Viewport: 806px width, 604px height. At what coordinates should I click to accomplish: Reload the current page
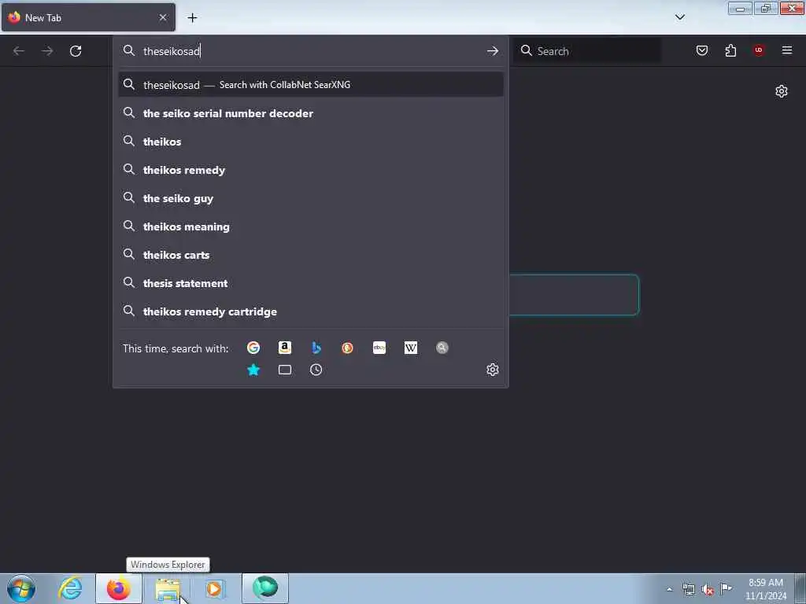[76, 51]
